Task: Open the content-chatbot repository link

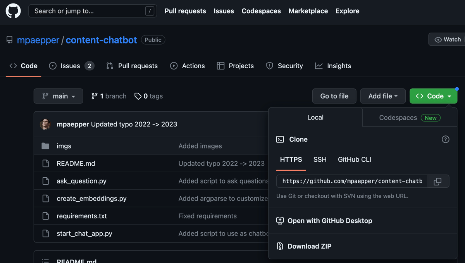Action: click(101, 40)
